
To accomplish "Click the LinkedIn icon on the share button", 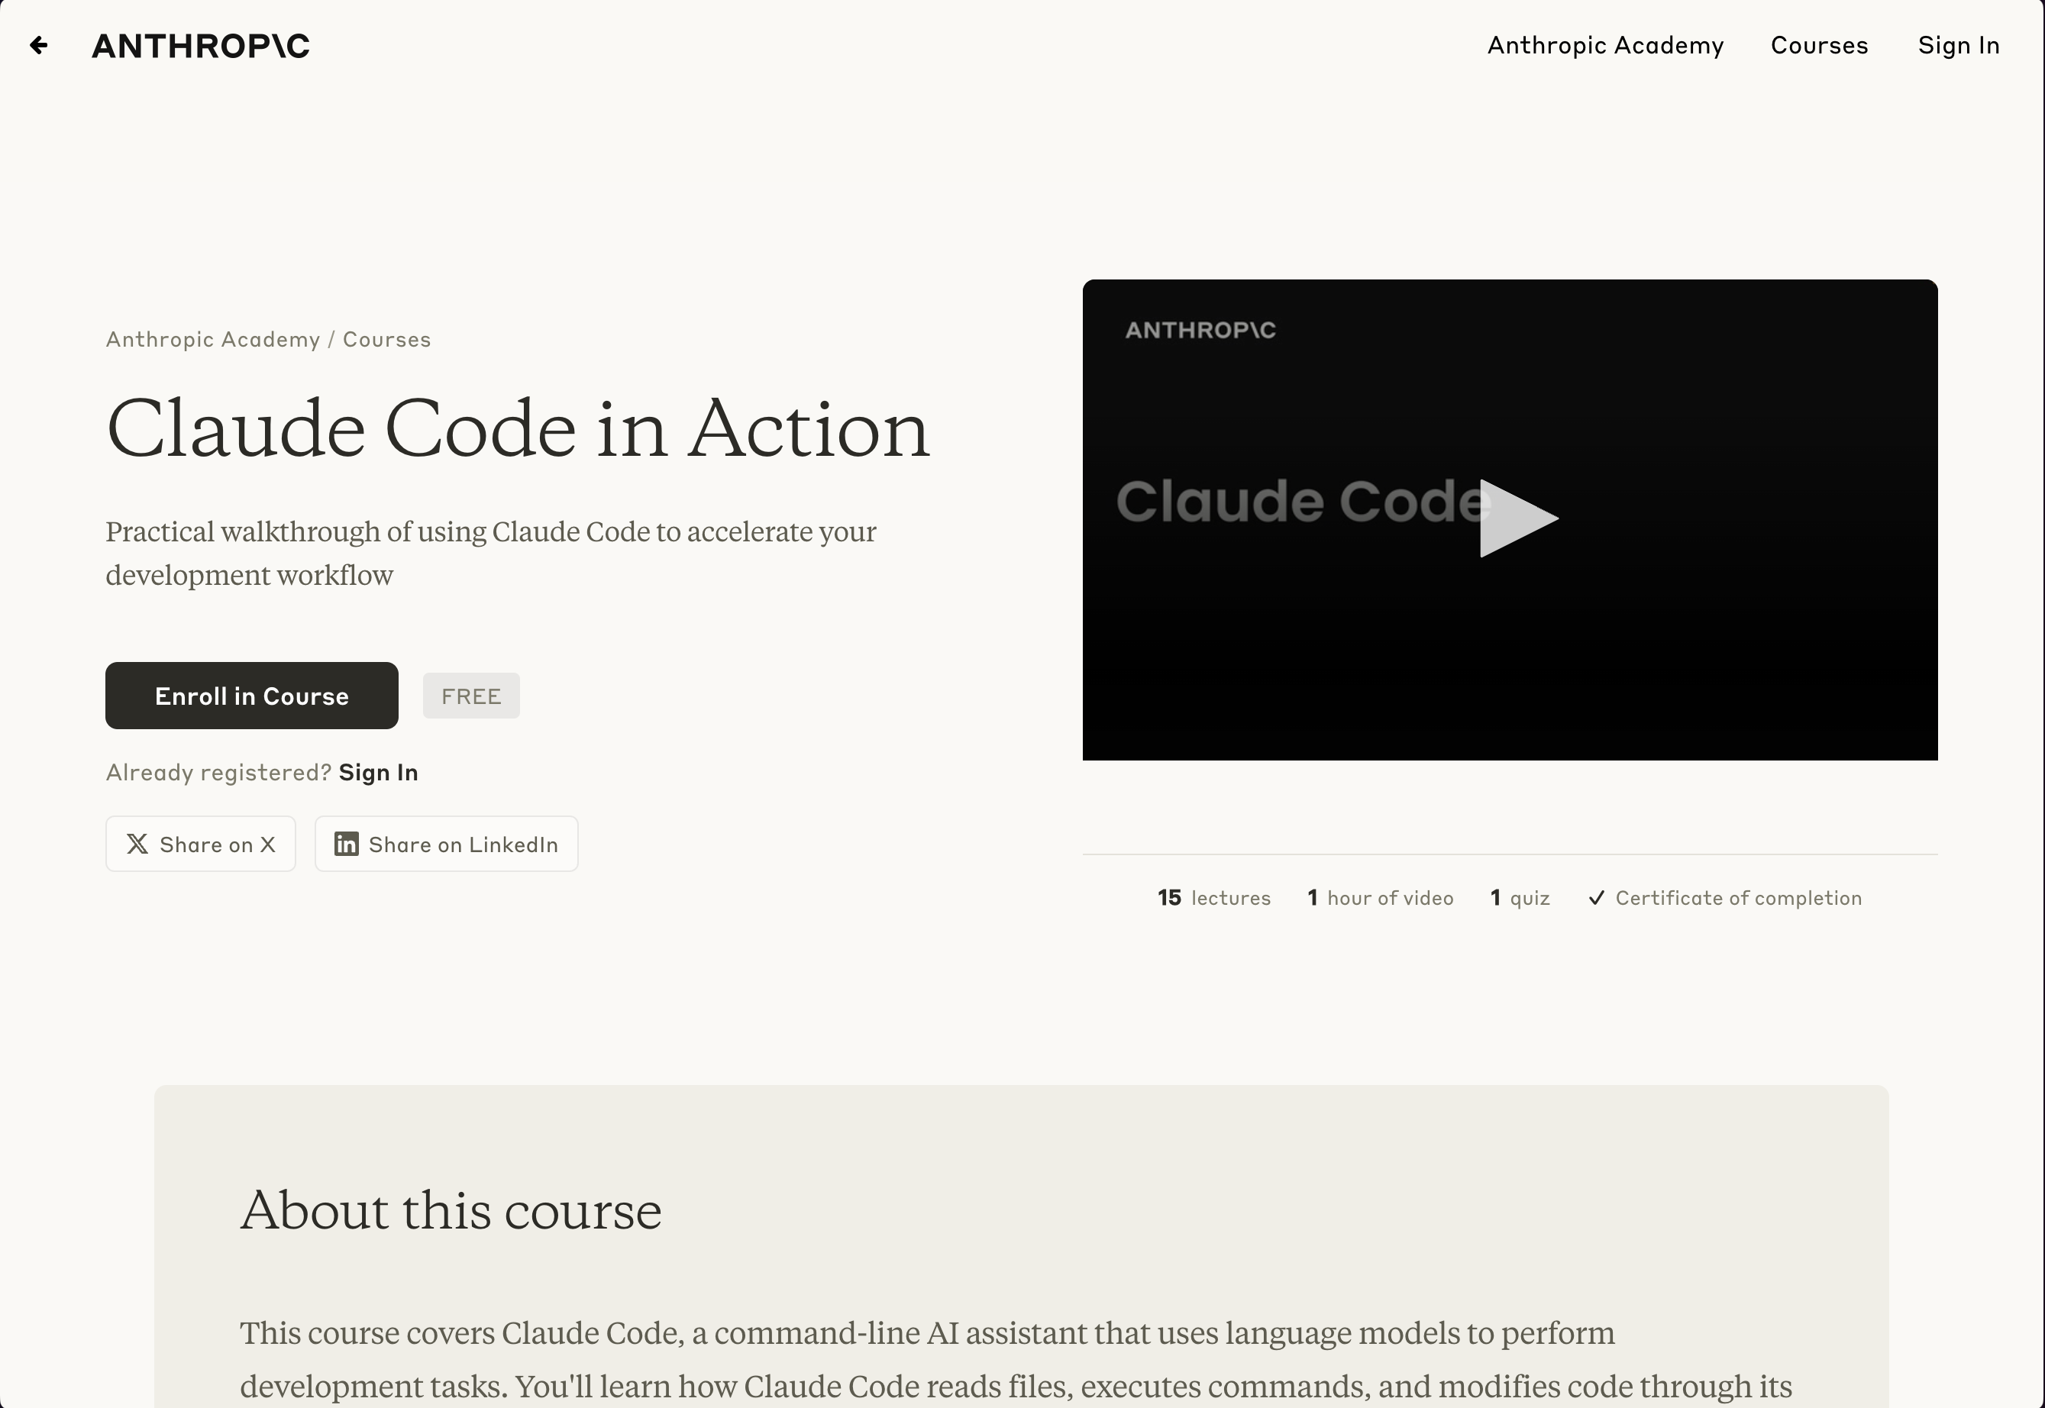I will pyautogui.click(x=347, y=844).
